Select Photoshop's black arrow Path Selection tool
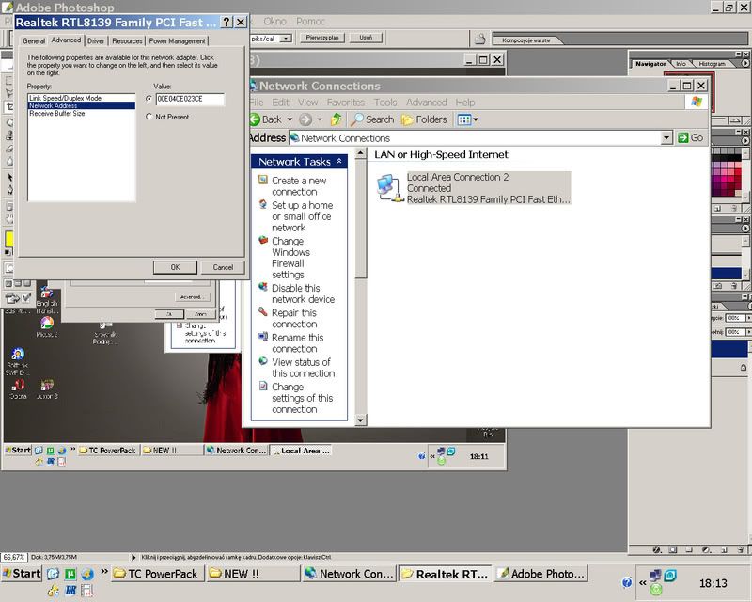 (x=9, y=177)
